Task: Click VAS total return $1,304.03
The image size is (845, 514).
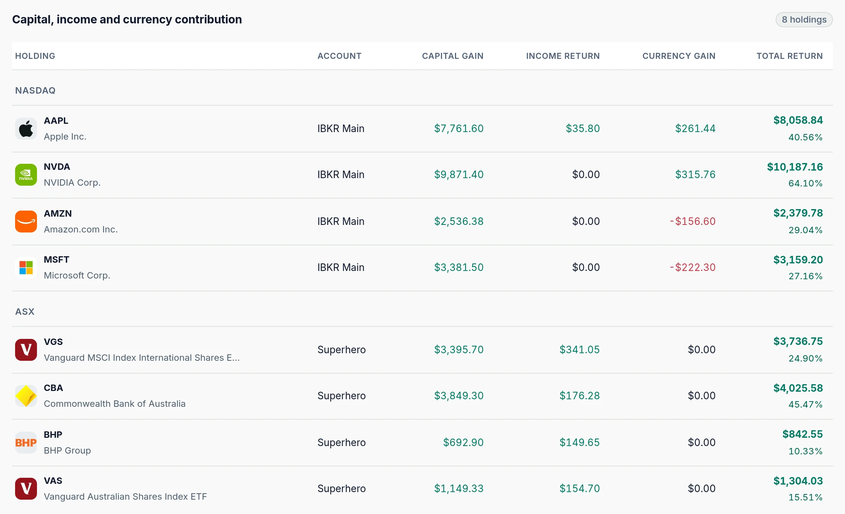Action: pos(798,481)
